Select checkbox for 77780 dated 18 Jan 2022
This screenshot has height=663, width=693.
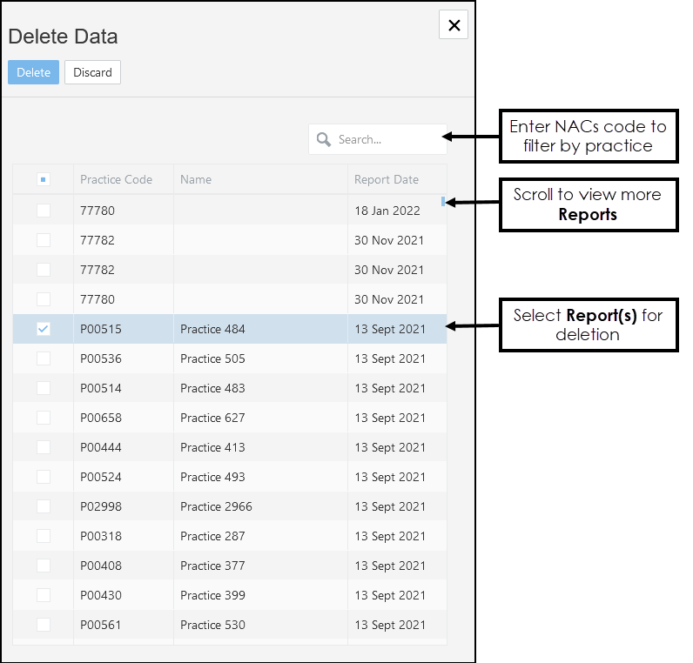[44, 211]
